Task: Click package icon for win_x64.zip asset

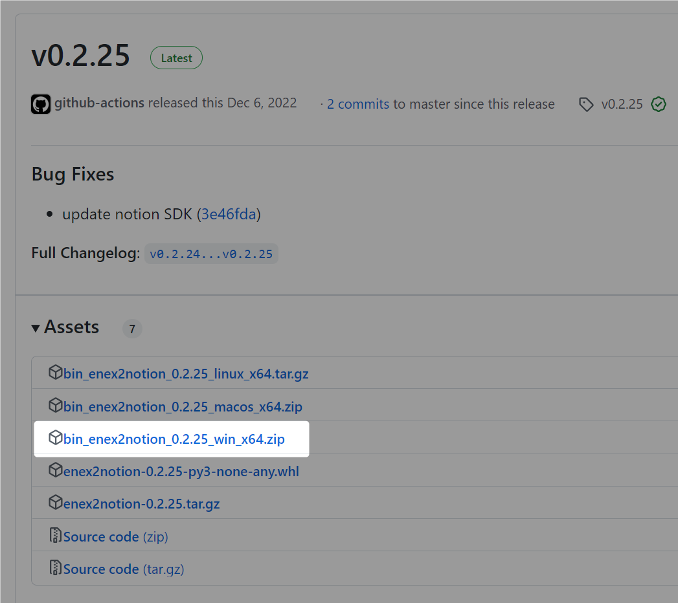Action: 55,437
